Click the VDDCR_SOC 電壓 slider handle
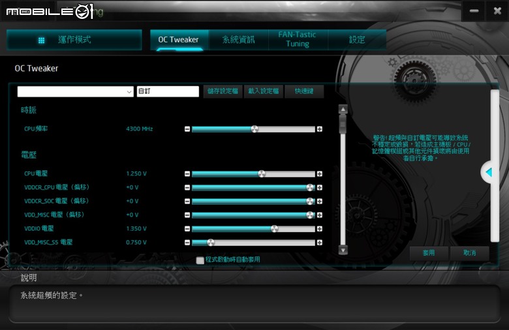 tap(310, 201)
